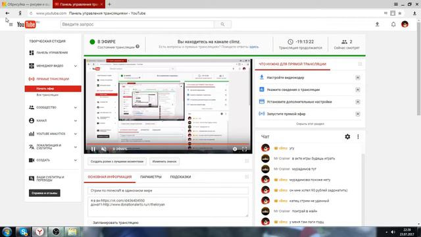Select the 'Основная информация' tab
This screenshot has width=421, height=237.
point(110,177)
